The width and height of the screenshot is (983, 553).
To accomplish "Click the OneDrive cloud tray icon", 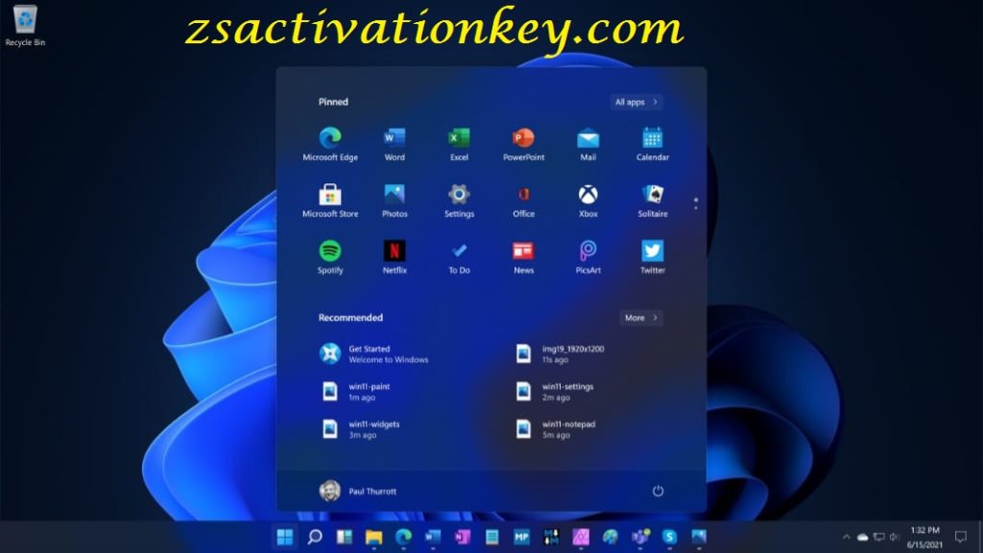I will (x=863, y=537).
